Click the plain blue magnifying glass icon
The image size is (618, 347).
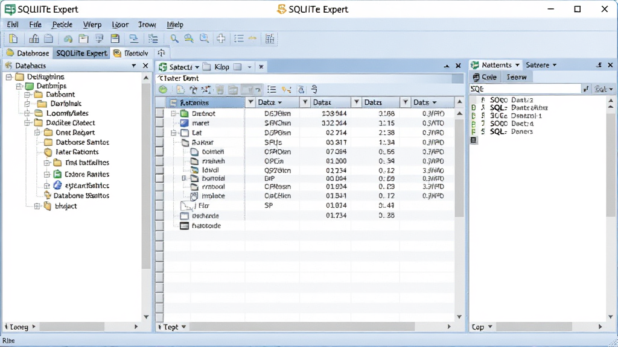(174, 39)
